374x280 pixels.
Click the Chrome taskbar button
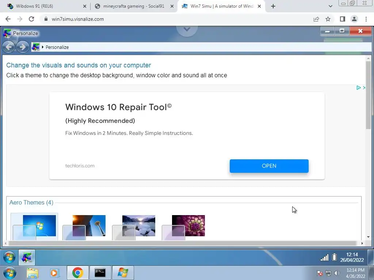click(77, 273)
